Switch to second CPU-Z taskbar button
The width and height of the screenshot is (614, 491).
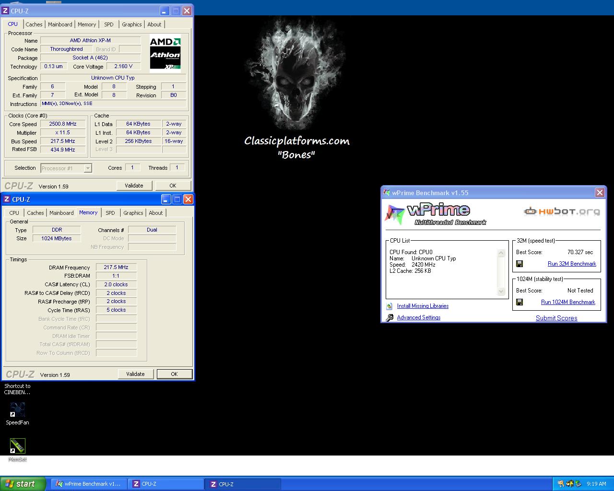pyautogui.click(x=243, y=484)
